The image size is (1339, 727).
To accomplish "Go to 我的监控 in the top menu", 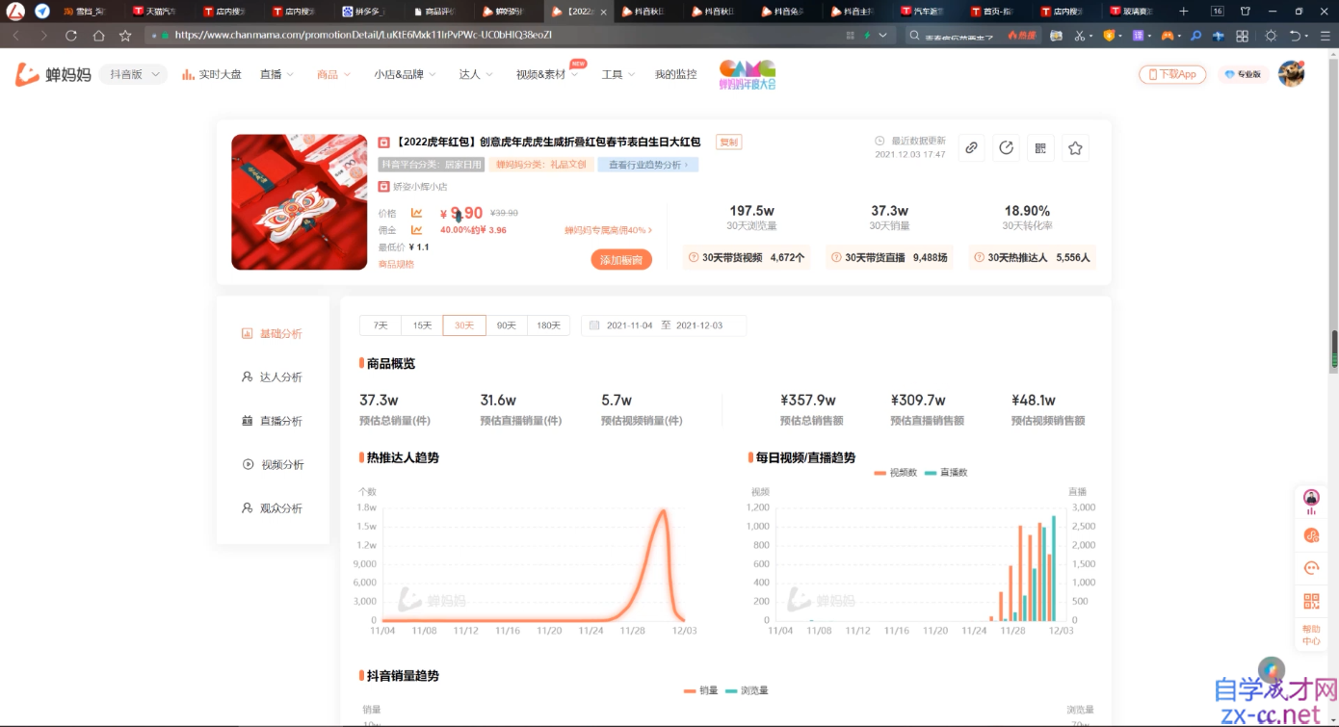I will 675,74.
